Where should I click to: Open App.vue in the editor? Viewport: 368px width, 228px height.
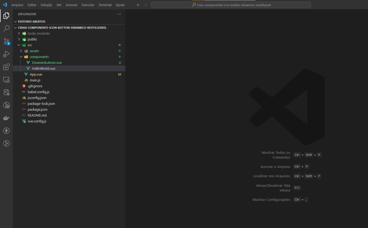click(x=36, y=74)
